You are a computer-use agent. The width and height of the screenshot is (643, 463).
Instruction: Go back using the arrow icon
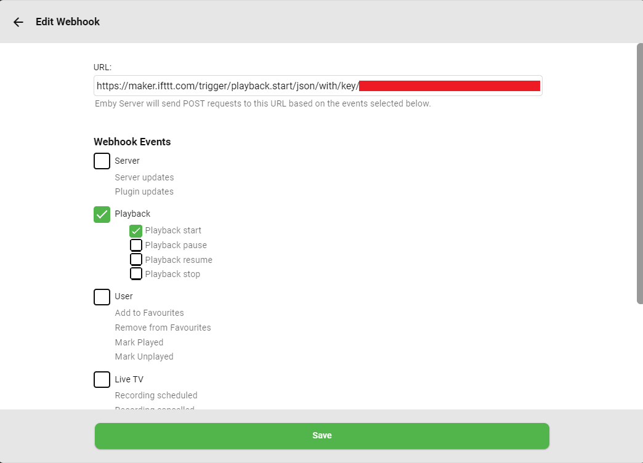(18, 22)
